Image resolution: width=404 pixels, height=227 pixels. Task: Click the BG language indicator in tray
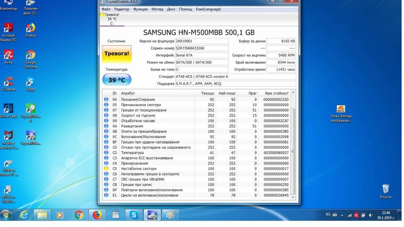(328, 215)
